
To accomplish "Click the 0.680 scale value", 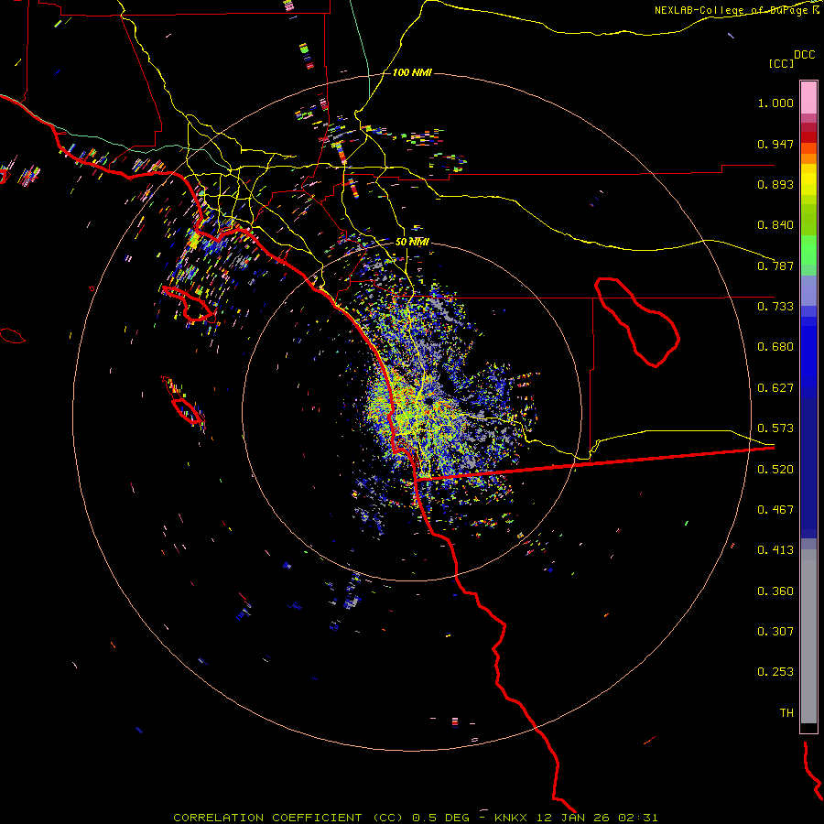I will point(775,347).
